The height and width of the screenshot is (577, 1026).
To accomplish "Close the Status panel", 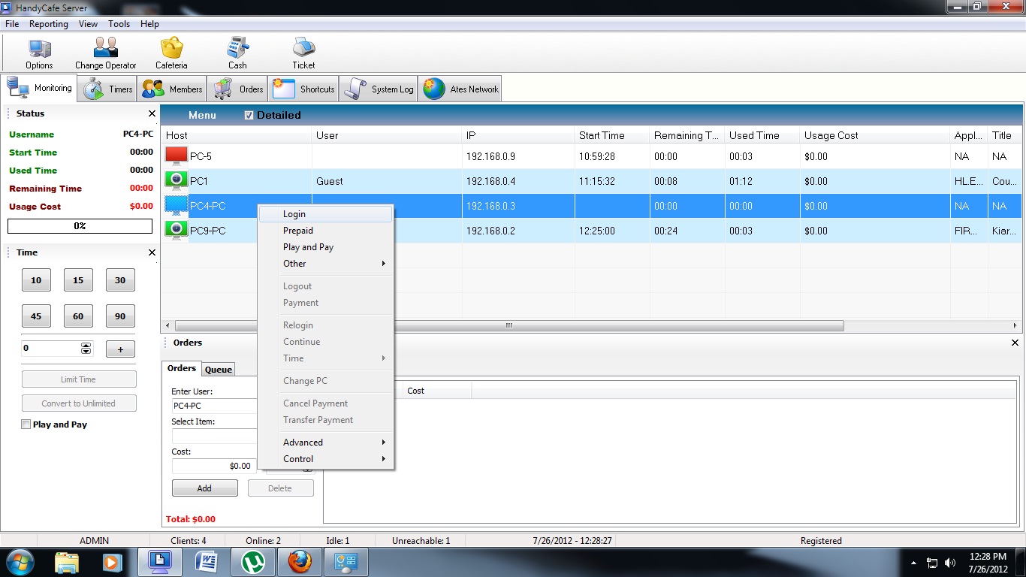I will tap(152, 114).
